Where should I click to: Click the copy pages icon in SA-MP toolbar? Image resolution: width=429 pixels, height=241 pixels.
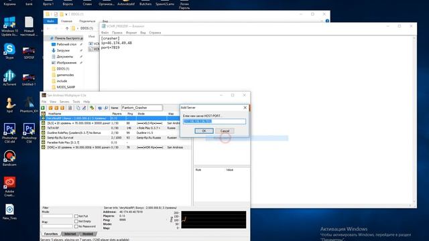point(78,108)
